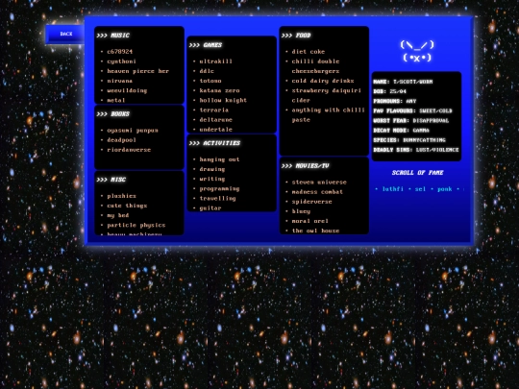
Task: Select 'oyasumi punpun' in books list
Action: [x=133, y=131]
